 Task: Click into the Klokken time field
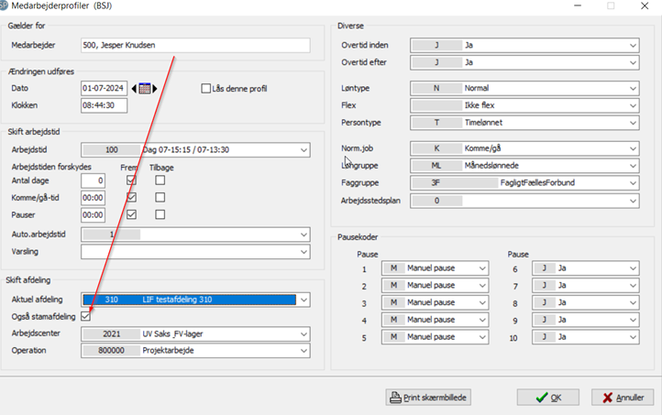104,105
